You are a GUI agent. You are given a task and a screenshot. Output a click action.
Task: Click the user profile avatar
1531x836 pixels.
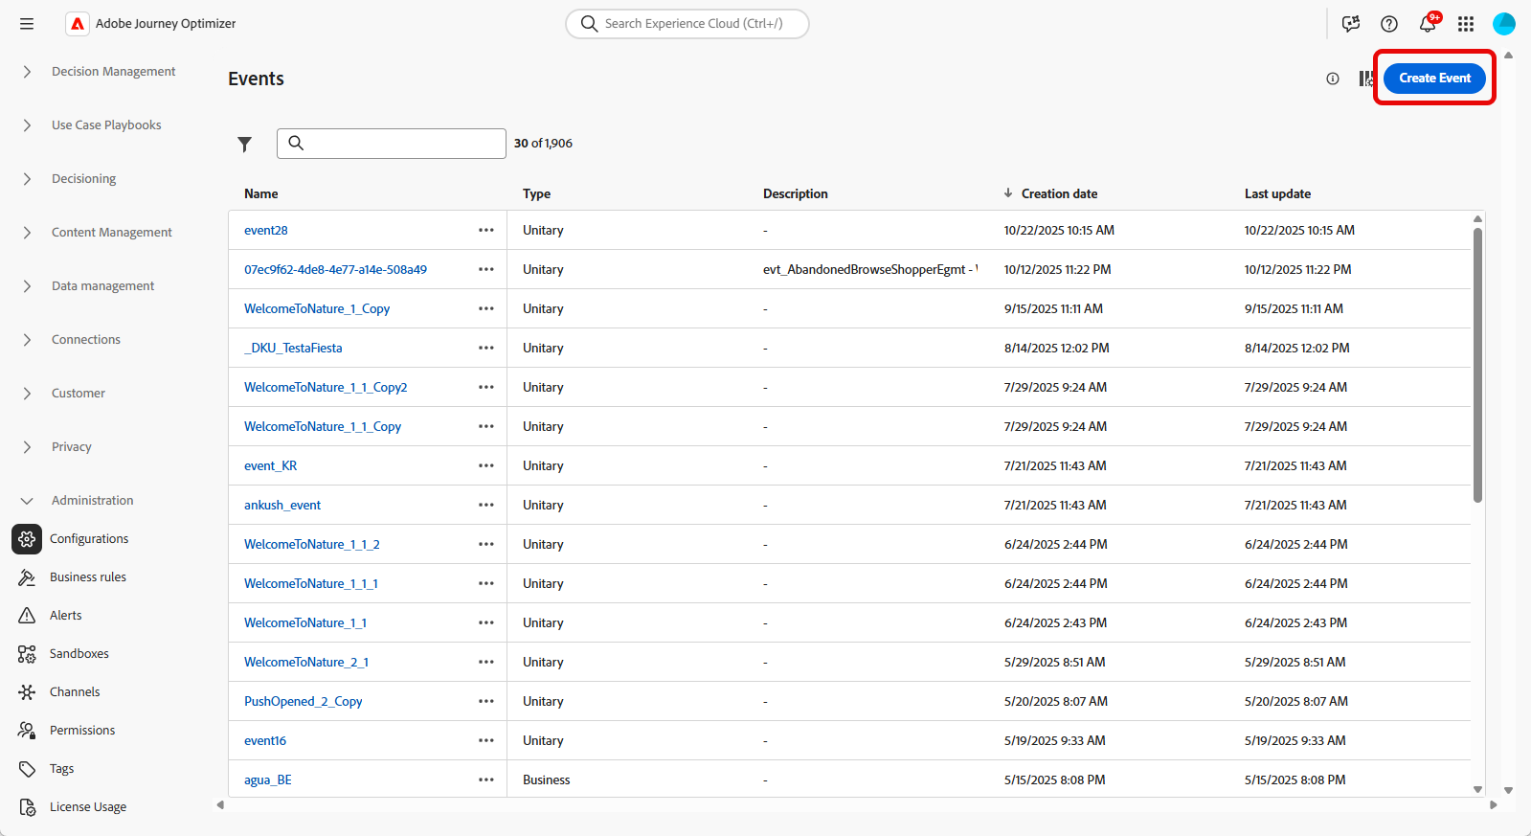[1503, 24]
